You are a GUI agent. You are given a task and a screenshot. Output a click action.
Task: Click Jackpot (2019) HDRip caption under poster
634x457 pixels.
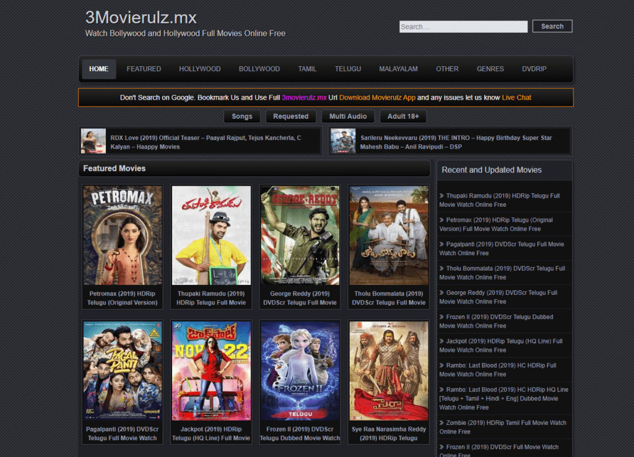tap(211, 433)
